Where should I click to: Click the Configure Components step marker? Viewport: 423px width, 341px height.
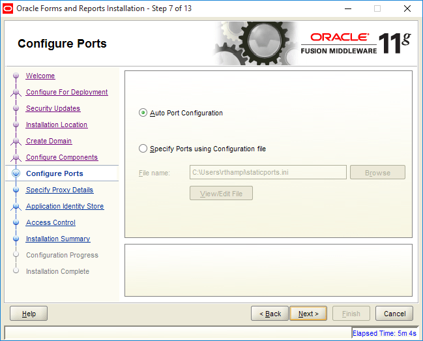pos(16,158)
